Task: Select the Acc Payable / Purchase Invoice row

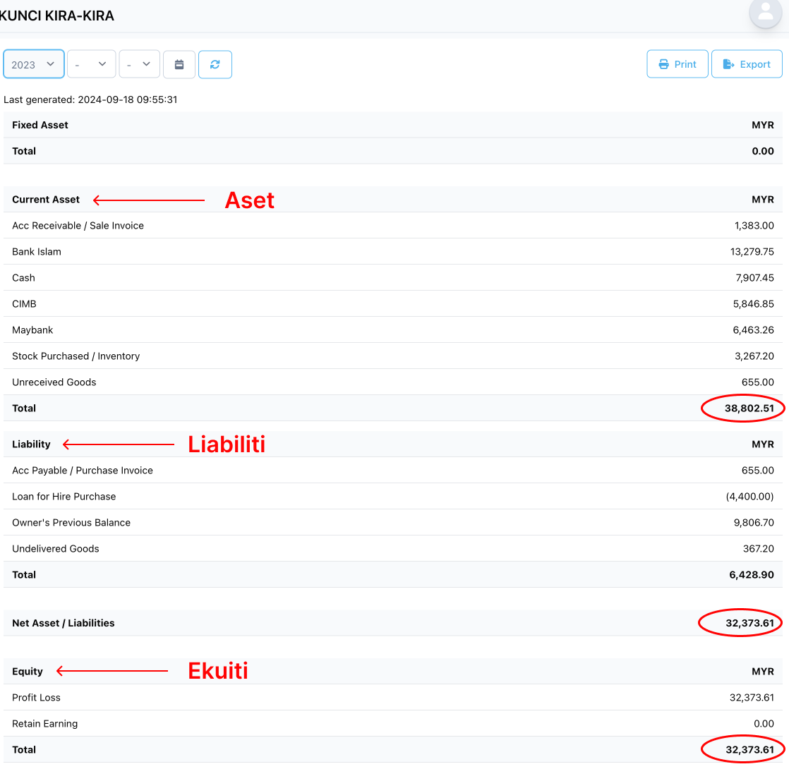Action: tap(393, 471)
